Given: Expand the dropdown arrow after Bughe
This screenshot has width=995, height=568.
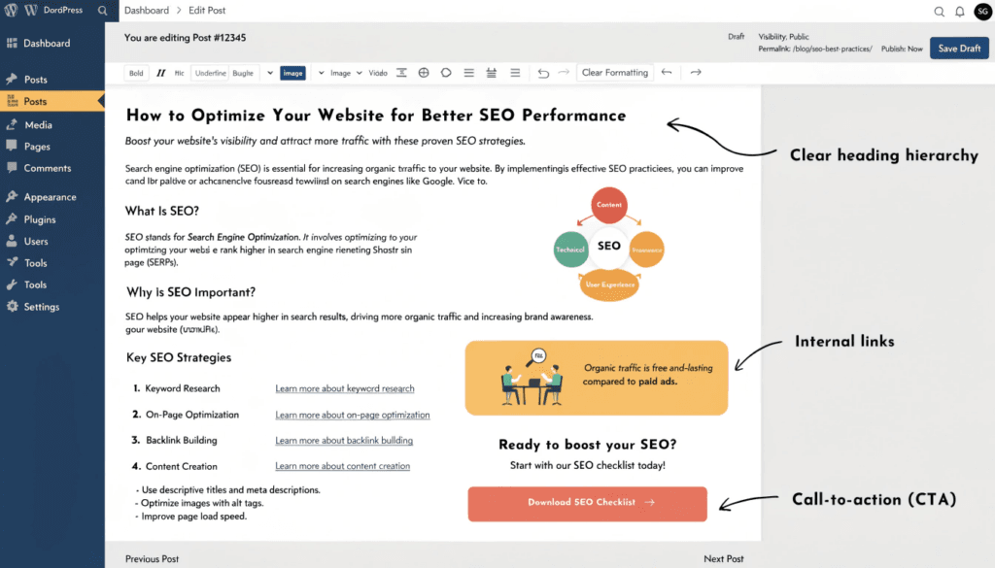Looking at the screenshot, I should [x=270, y=73].
